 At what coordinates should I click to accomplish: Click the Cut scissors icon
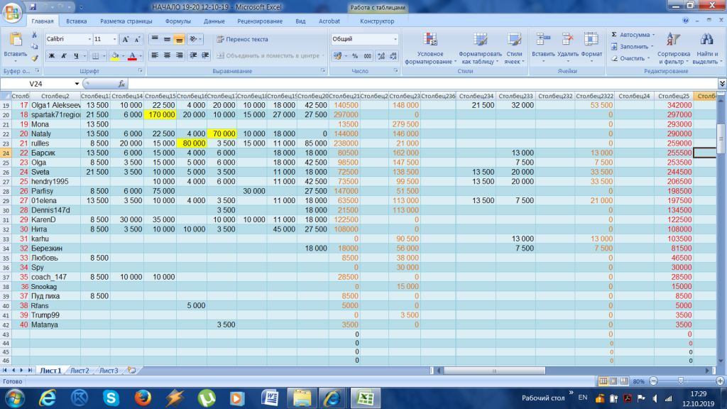coord(34,38)
